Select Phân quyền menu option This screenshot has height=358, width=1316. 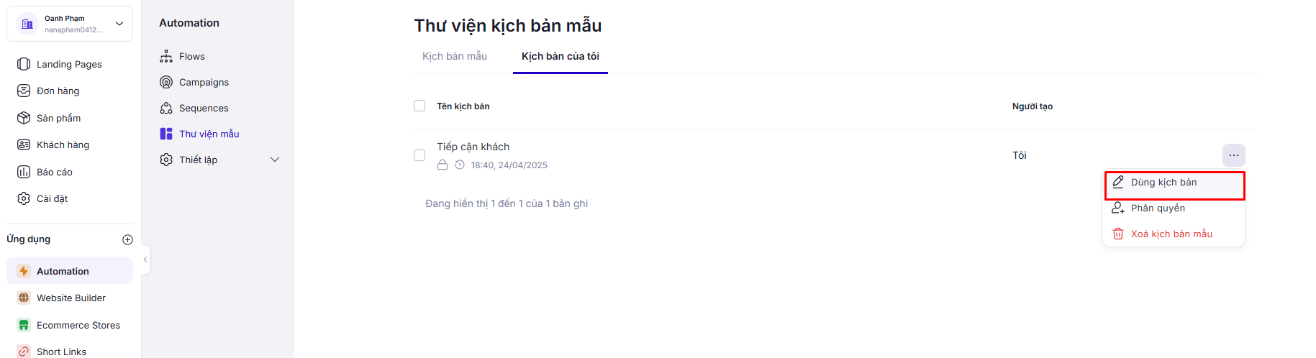pos(1158,208)
